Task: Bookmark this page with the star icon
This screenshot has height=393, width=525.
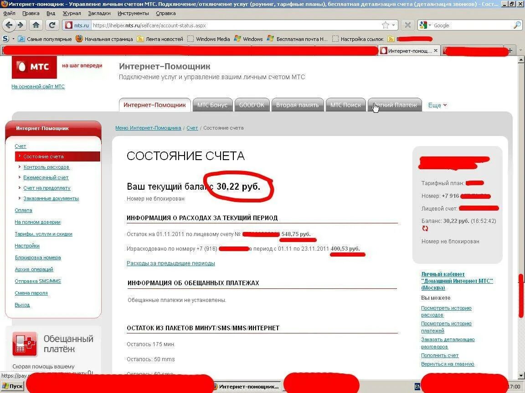Action: click(x=386, y=25)
